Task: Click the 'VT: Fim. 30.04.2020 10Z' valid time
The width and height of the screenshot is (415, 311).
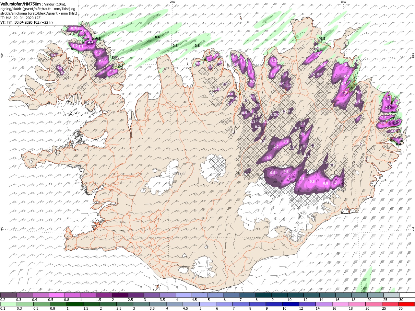Action: click(20, 23)
